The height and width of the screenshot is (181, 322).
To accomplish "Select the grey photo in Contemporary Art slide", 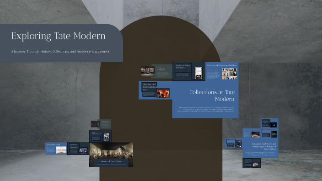I will (107, 137).
